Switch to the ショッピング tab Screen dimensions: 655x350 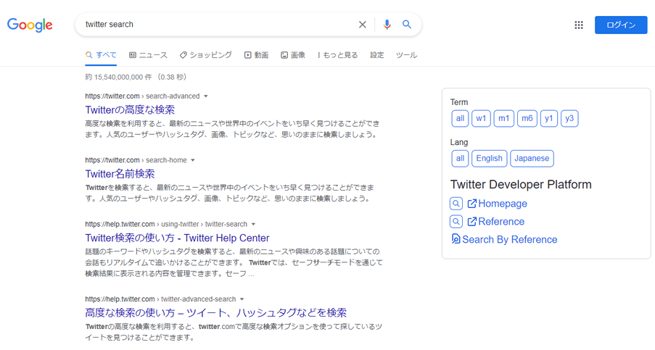tap(206, 55)
